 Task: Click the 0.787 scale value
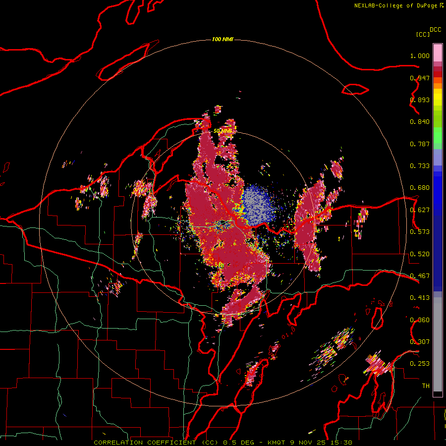(x=420, y=144)
